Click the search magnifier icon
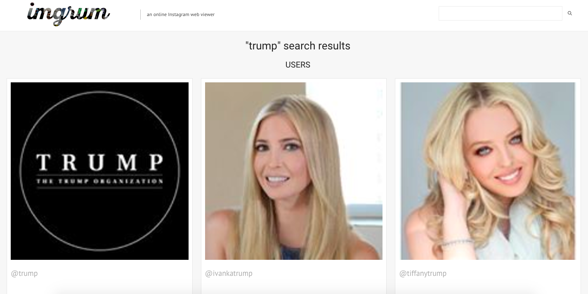 coord(570,13)
